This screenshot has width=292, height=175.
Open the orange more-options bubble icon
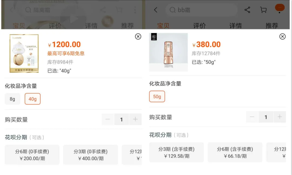coord(280,8)
